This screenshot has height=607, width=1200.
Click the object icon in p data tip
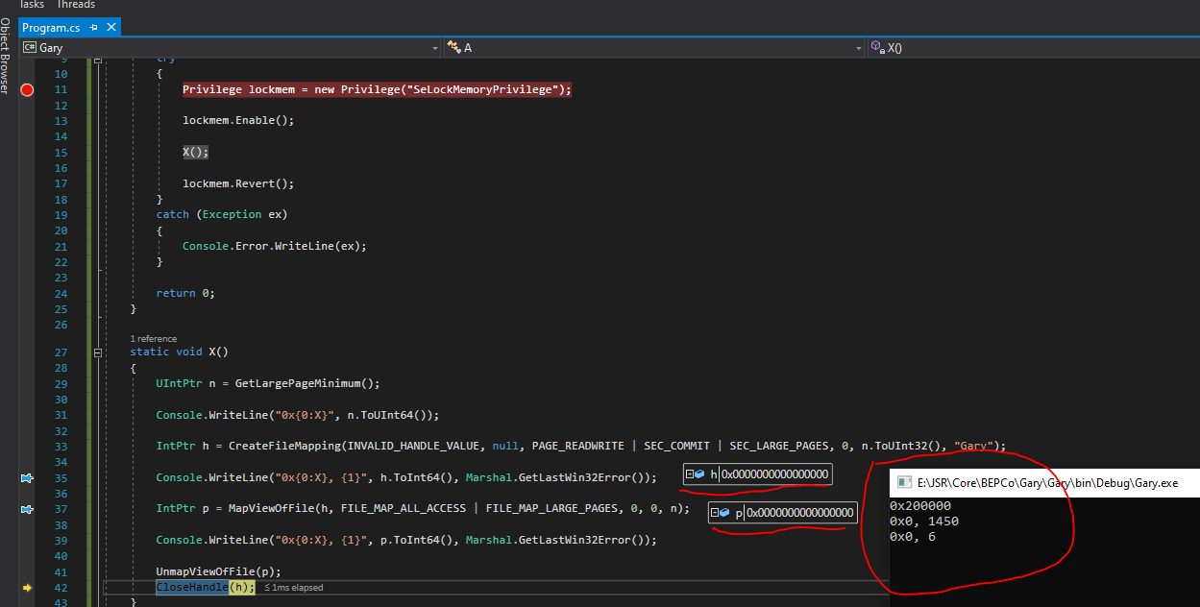726,513
